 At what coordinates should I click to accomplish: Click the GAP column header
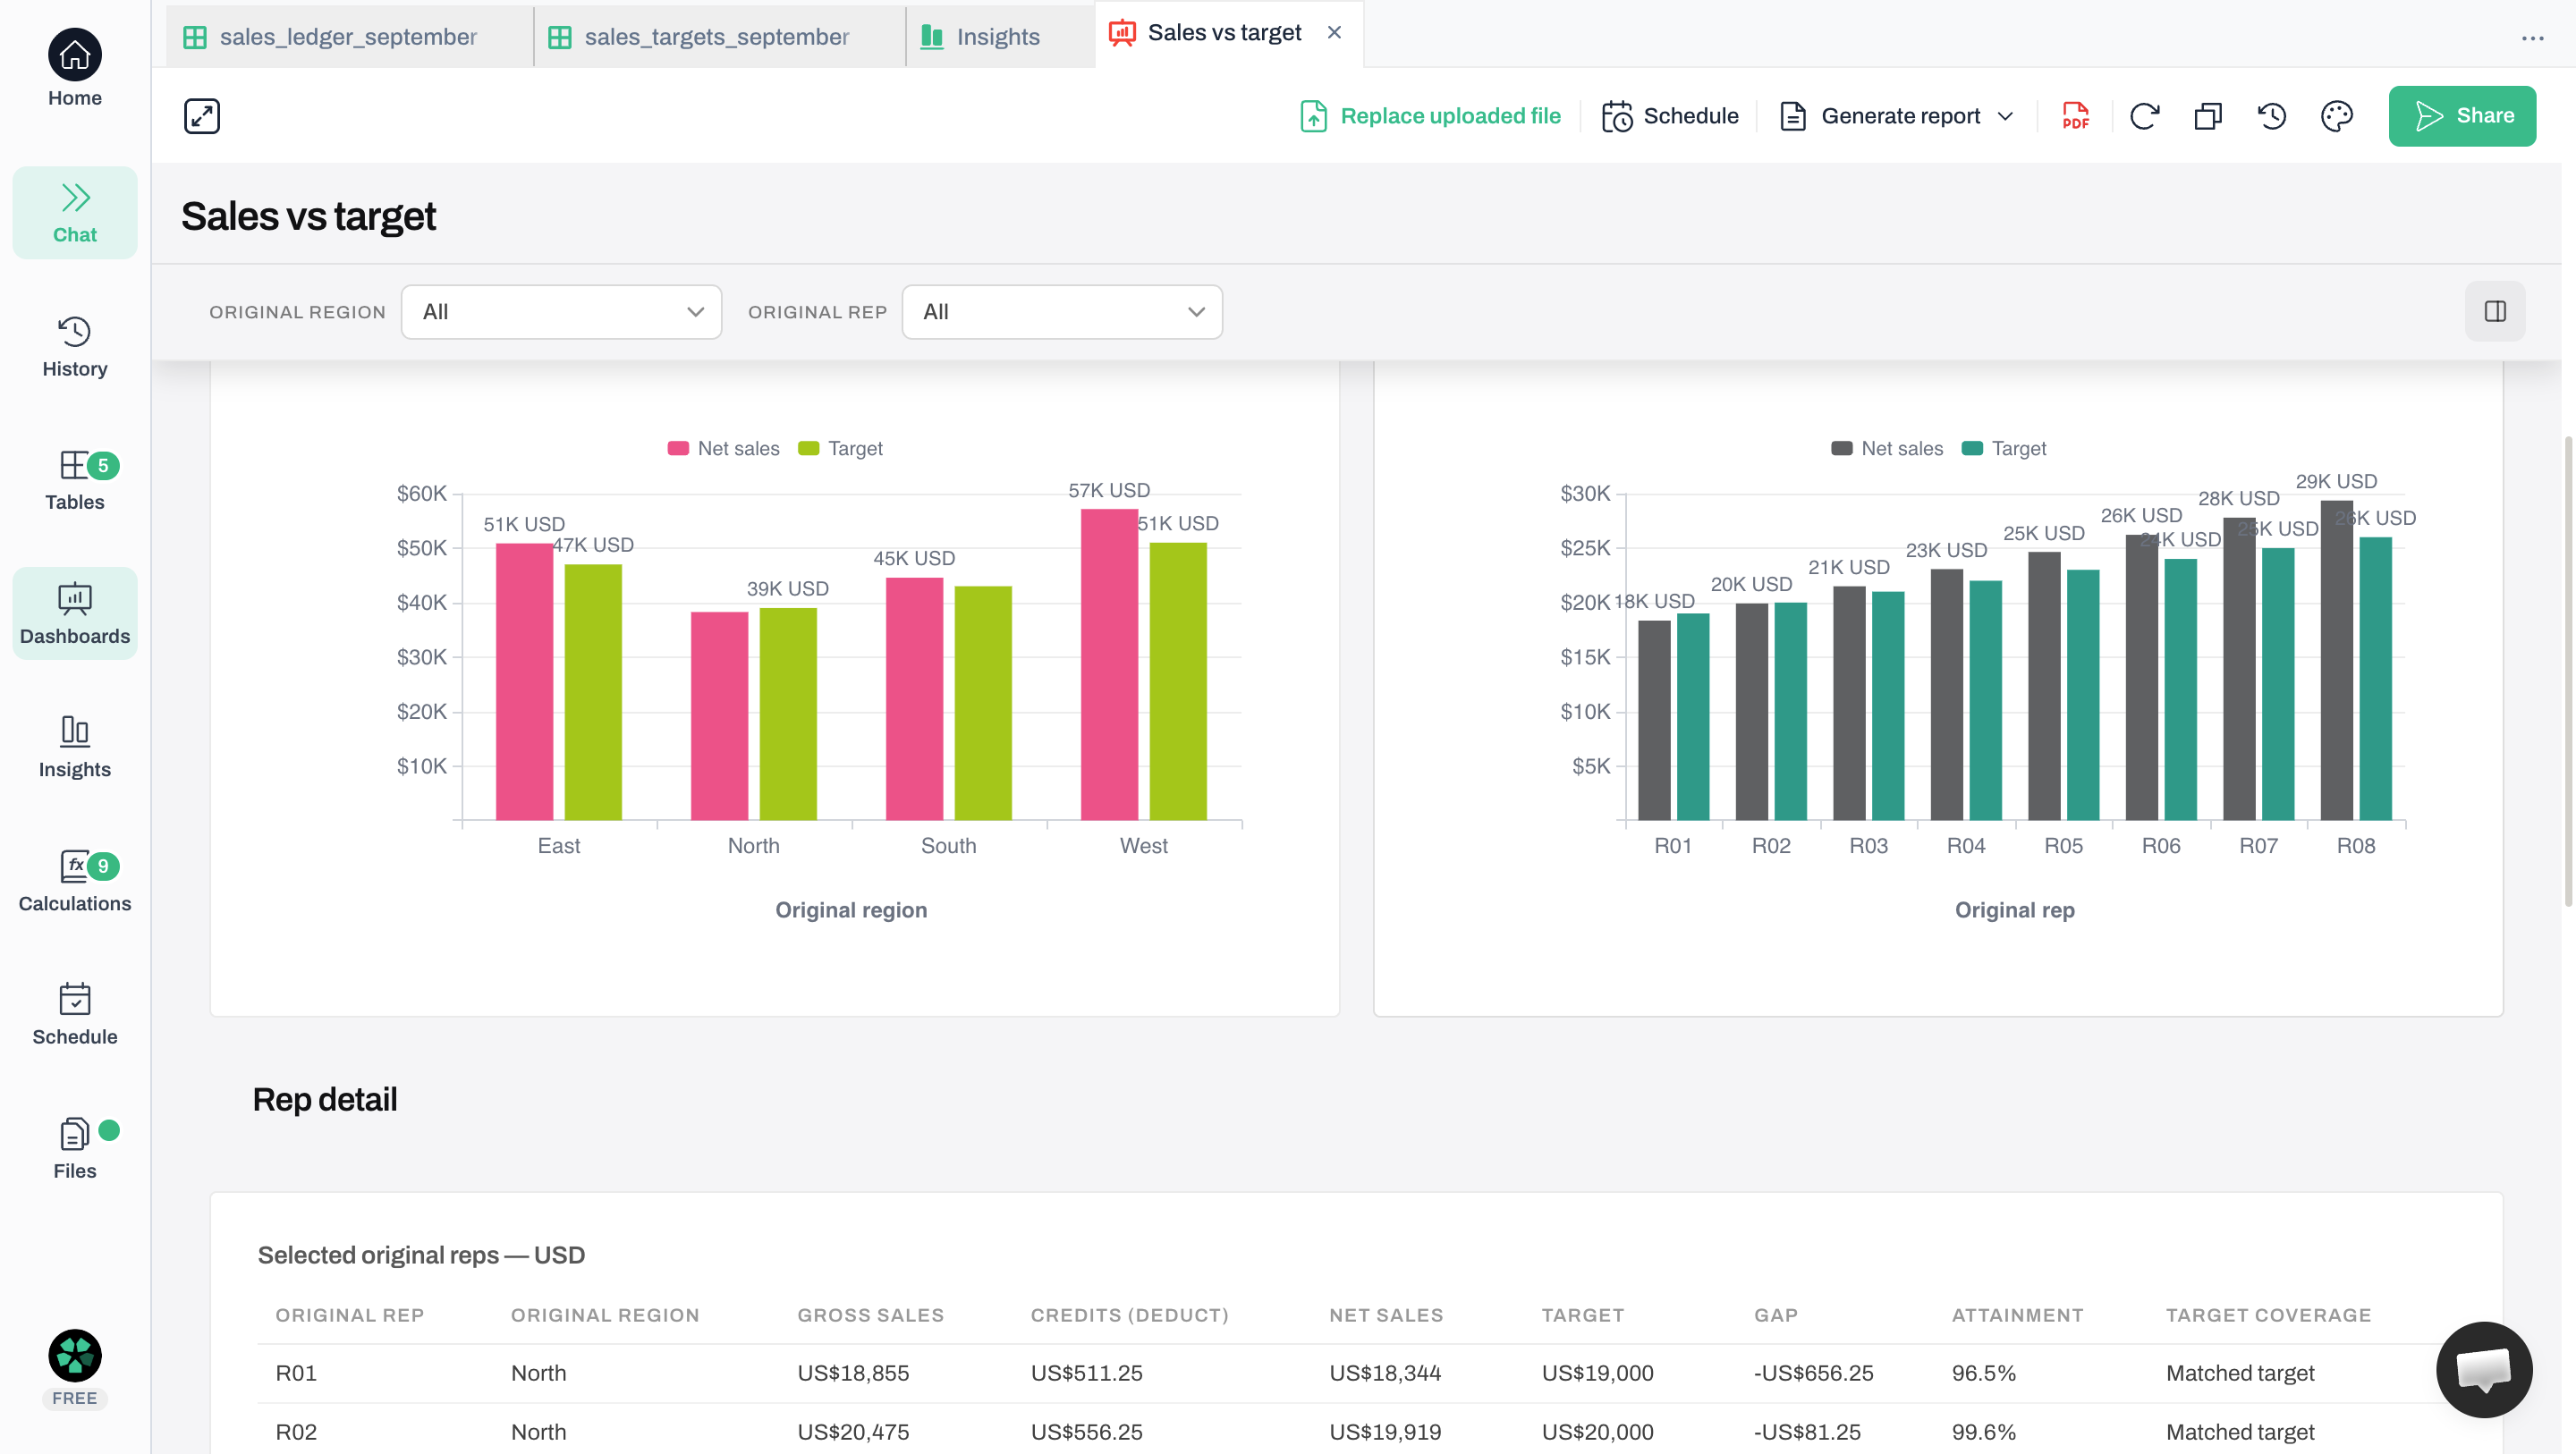tap(1775, 1316)
